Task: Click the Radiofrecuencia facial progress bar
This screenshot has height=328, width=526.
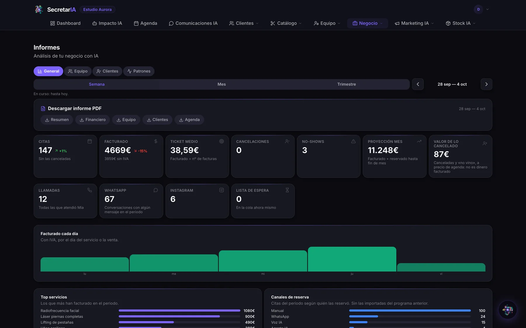Action: tap(179, 311)
